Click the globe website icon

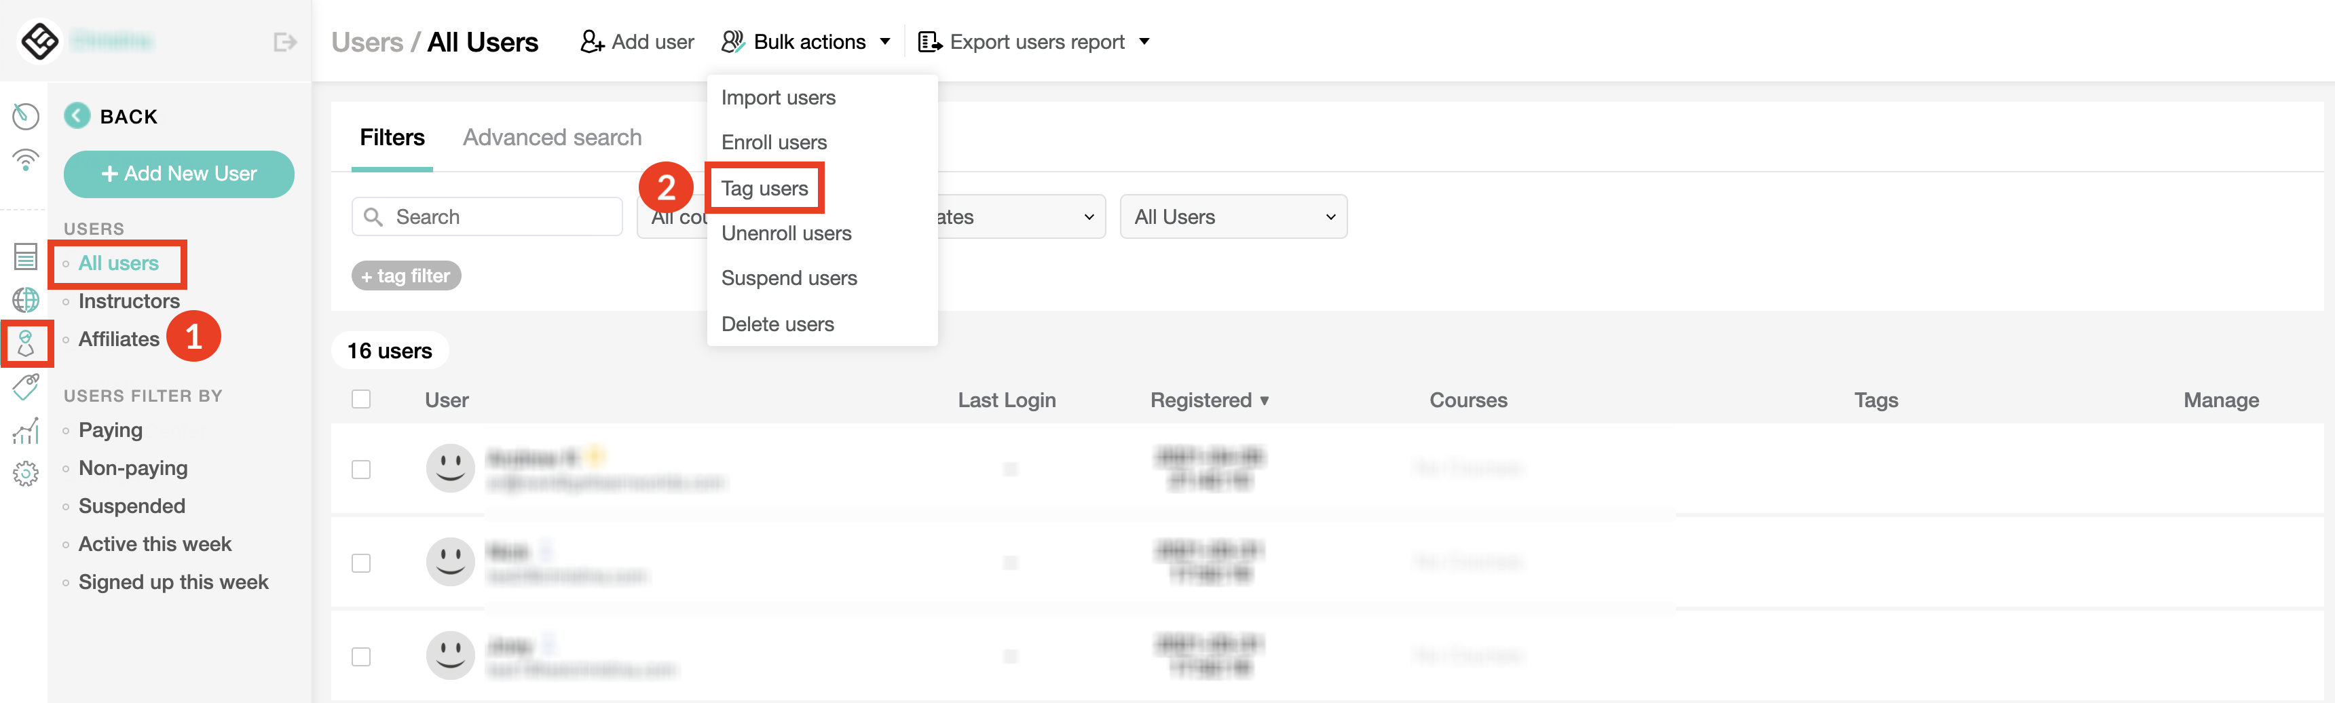(25, 300)
